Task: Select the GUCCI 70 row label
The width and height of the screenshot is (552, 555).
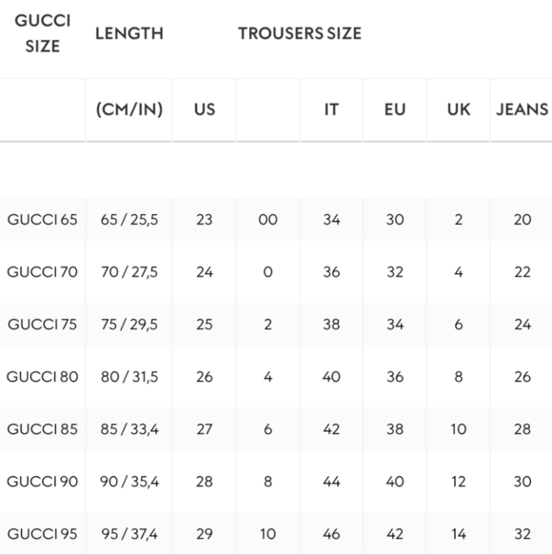Action: [x=42, y=272]
